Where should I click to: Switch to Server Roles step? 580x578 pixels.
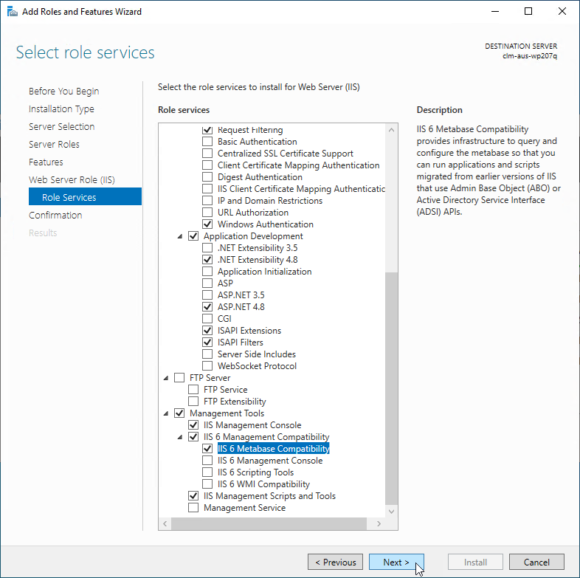pos(54,144)
